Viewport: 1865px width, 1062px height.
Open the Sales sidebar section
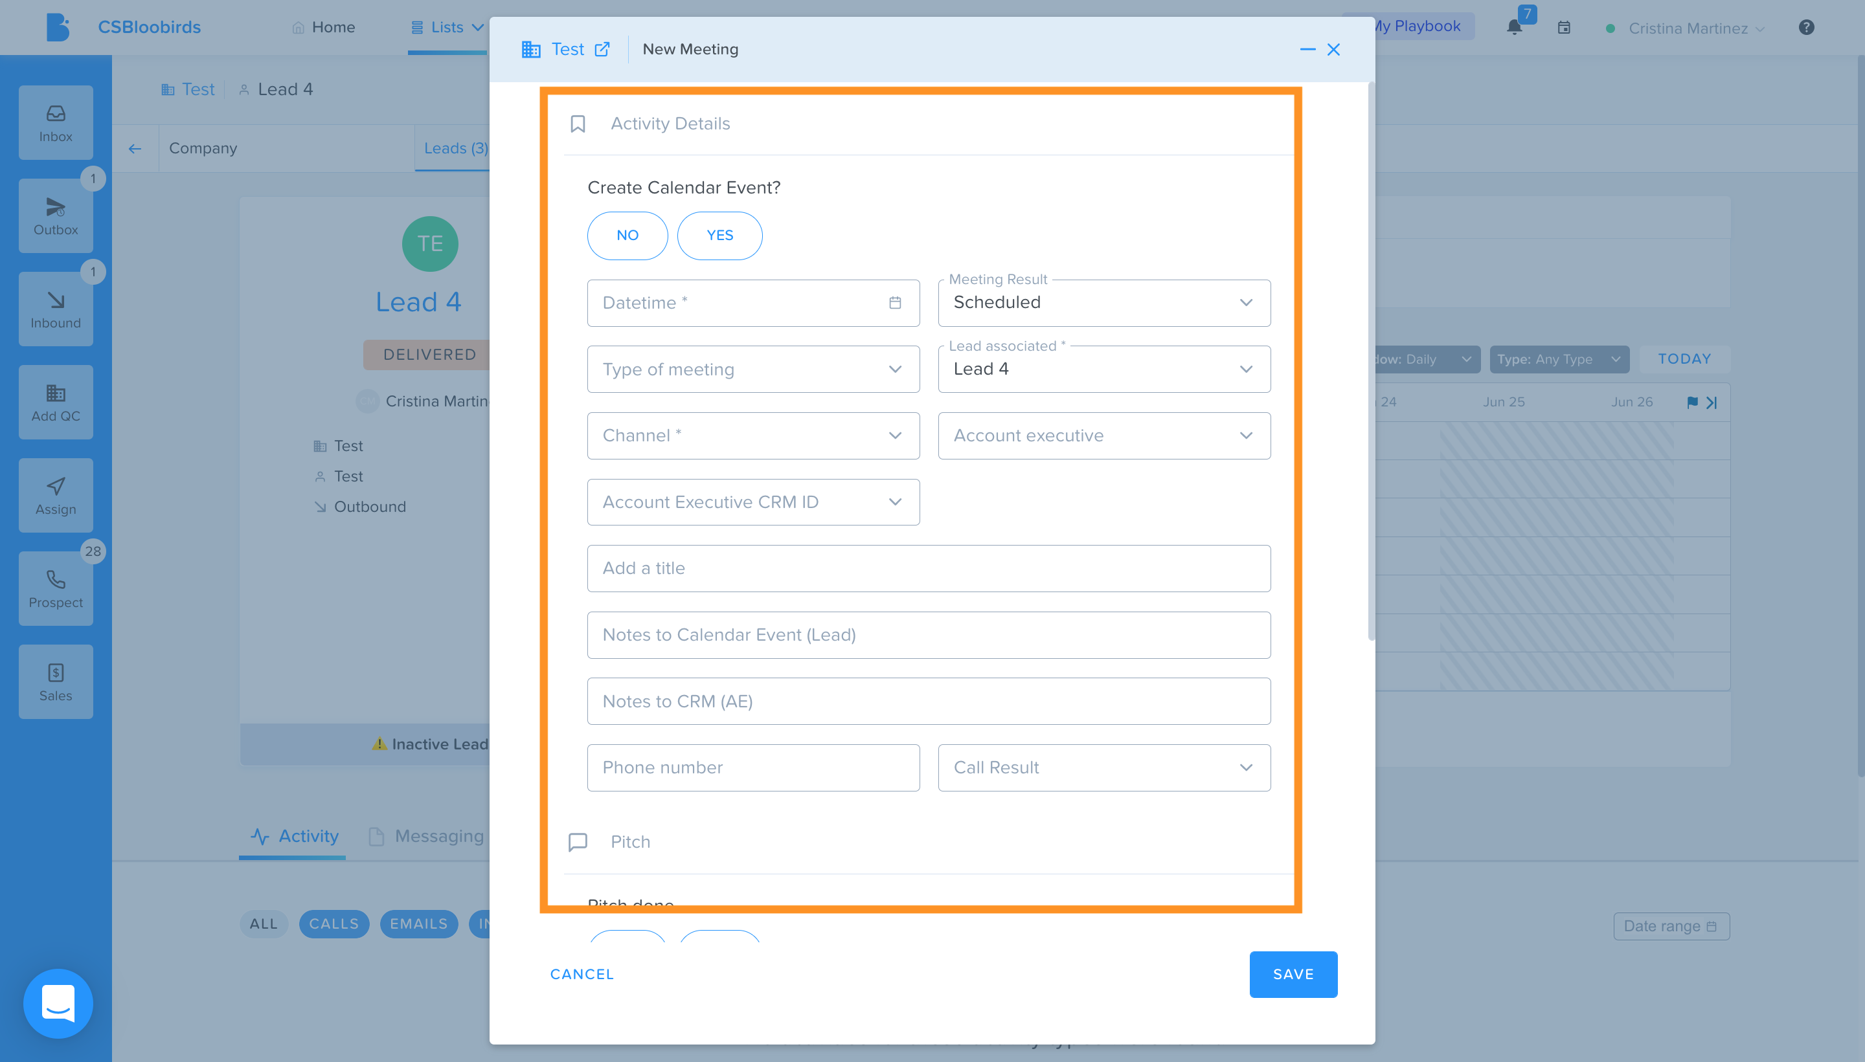pos(56,682)
